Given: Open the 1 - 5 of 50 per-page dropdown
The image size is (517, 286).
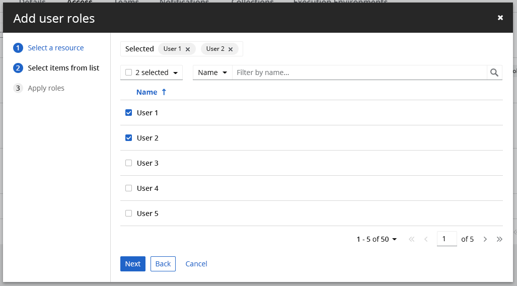Looking at the screenshot, I should pyautogui.click(x=377, y=239).
